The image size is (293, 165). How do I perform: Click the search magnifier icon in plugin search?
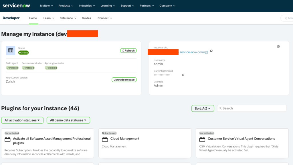220,108
